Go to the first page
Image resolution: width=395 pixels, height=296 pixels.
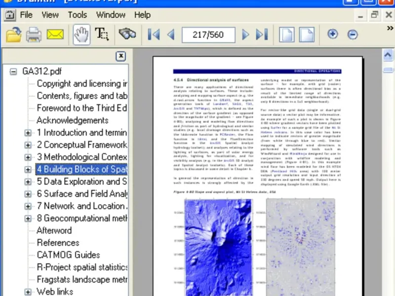[x=154, y=35]
